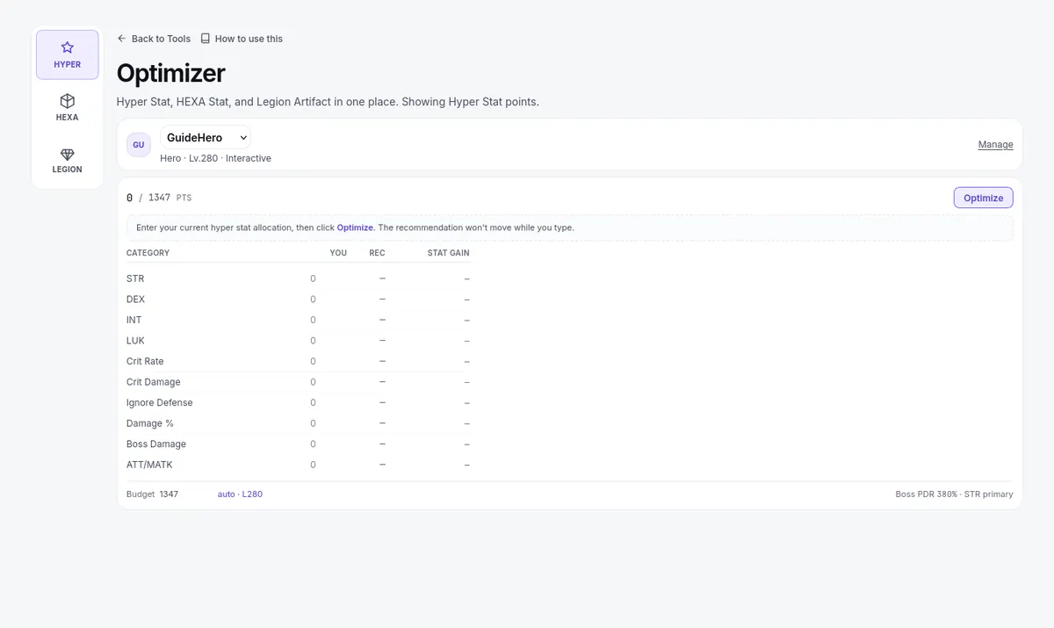Click the Optimize button
Screen dimensions: 1054x628
pos(983,198)
